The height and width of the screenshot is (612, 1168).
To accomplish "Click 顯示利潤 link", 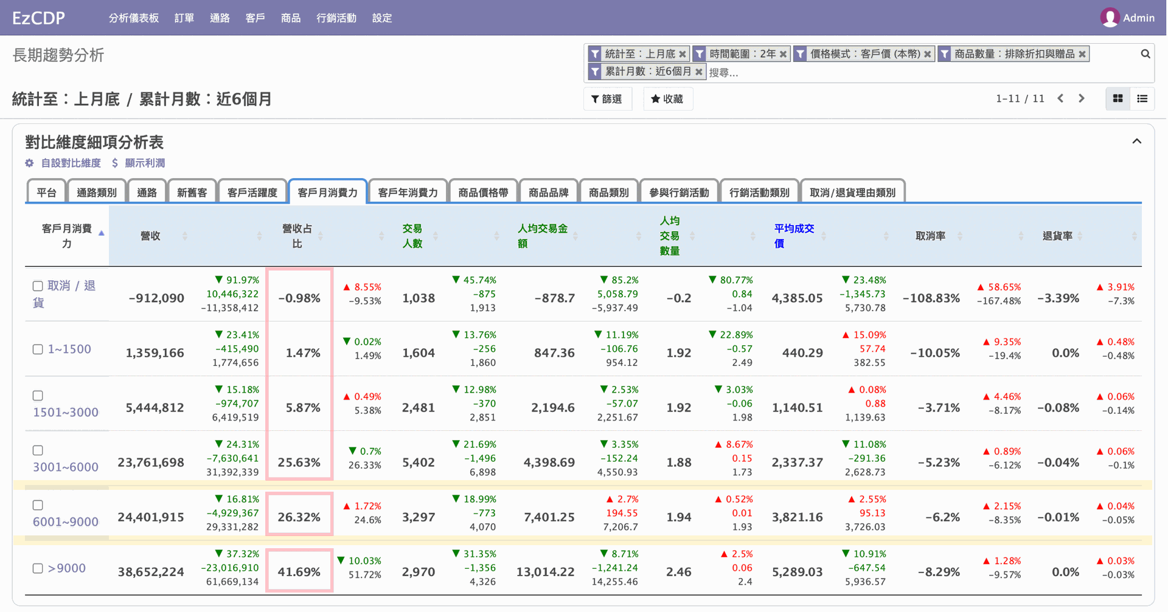I will coord(139,163).
